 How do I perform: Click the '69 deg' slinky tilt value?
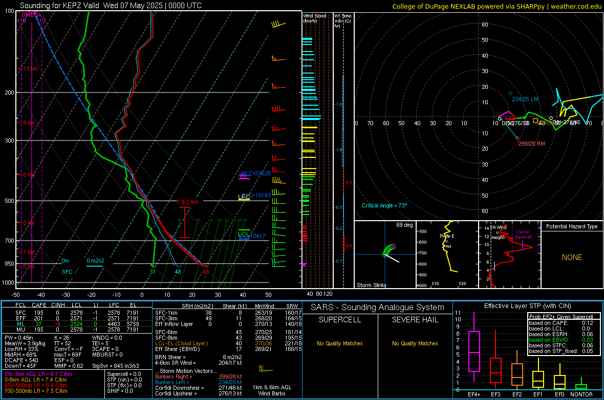pyautogui.click(x=404, y=225)
